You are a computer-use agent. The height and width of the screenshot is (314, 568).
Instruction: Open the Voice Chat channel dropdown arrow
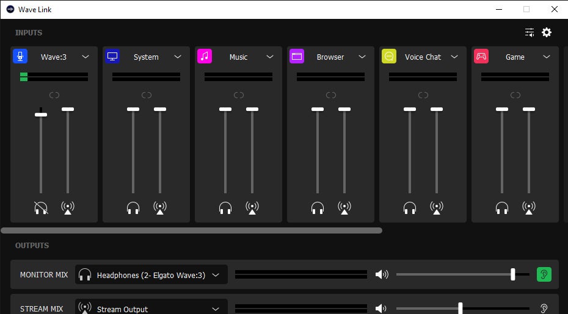coord(454,57)
